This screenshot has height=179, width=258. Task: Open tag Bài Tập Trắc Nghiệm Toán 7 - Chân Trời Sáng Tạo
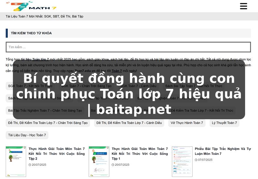[x=45, y=111]
